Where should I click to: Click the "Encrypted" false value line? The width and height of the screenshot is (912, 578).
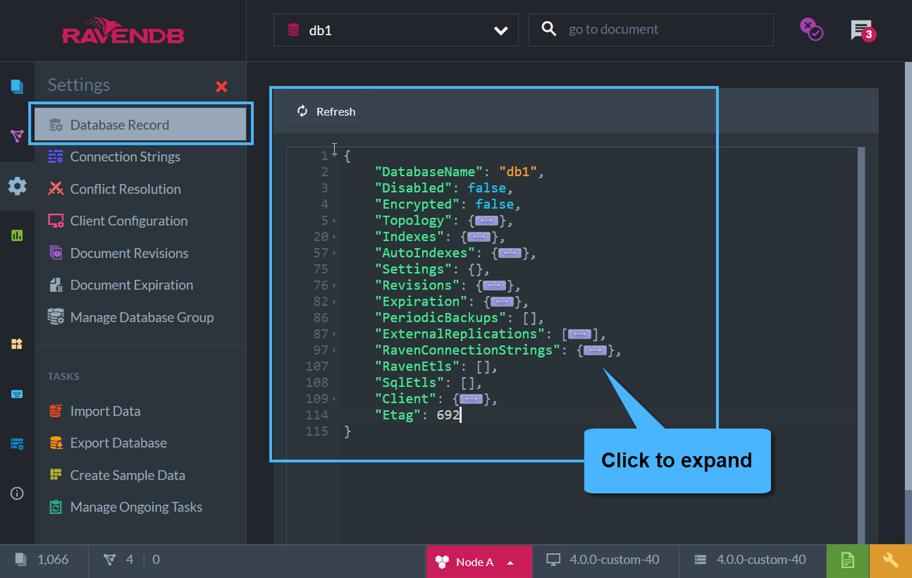[x=448, y=205]
